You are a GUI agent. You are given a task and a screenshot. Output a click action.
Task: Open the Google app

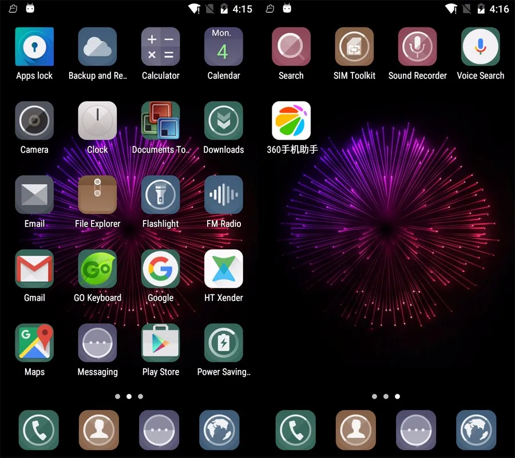[x=161, y=269]
